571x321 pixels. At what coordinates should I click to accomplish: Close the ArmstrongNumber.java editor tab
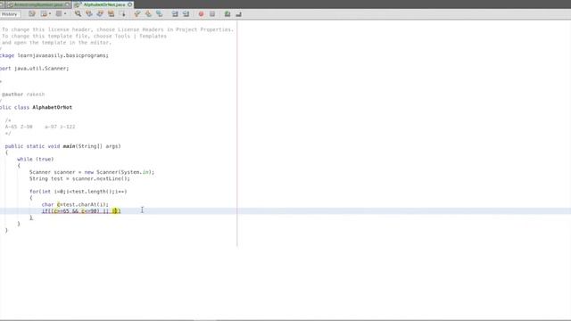point(68,4)
